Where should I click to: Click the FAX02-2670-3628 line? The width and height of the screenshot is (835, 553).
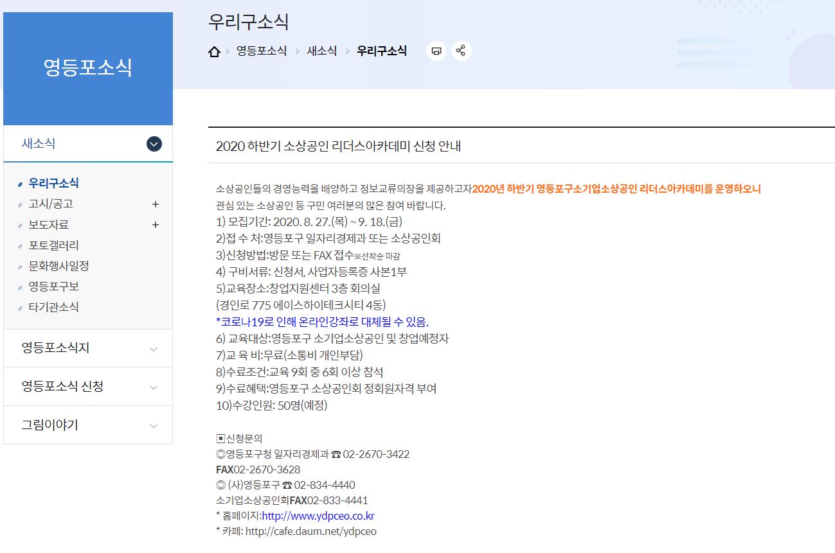(x=258, y=470)
